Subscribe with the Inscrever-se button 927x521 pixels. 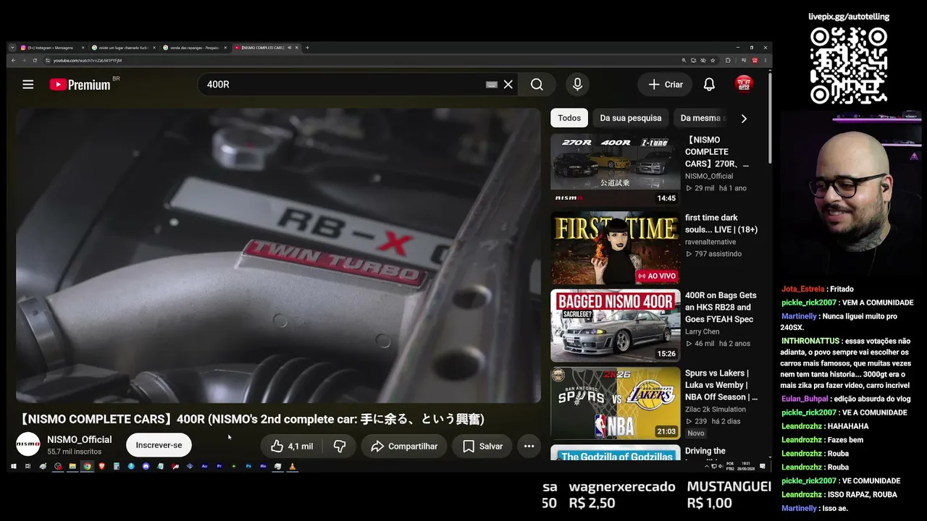click(x=159, y=445)
